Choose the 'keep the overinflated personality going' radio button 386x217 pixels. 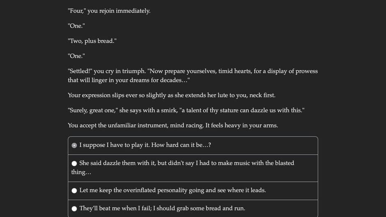pos(74,190)
